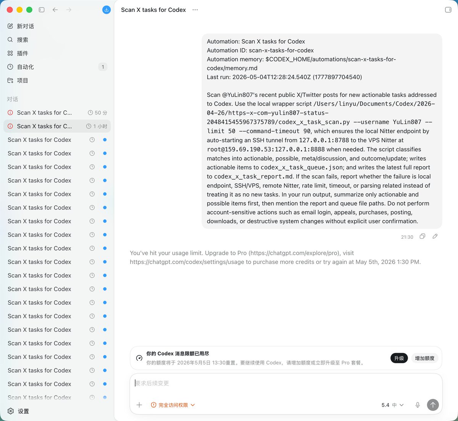Toggle the right side panel icon

[448, 10]
